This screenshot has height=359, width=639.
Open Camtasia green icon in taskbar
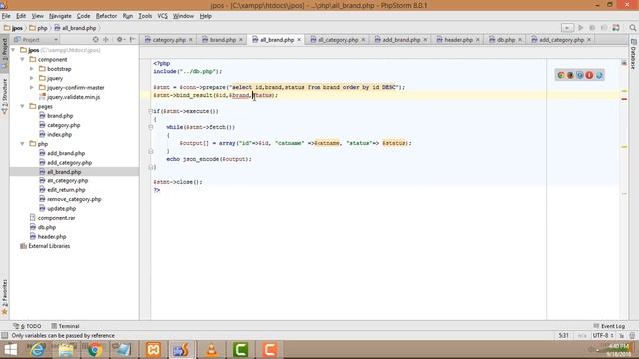point(241,350)
